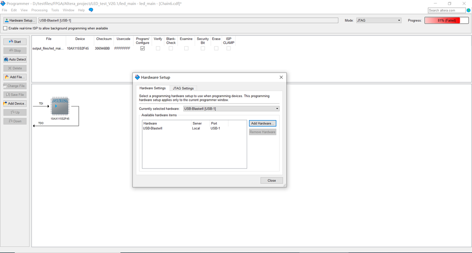Viewport: 472px width, 253px height.
Task: Click the globe icon next to search box
Action: pyautogui.click(x=469, y=10)
